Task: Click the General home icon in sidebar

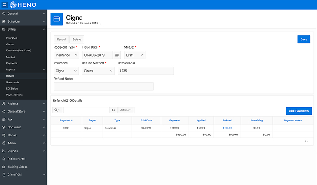Action: 4,13
